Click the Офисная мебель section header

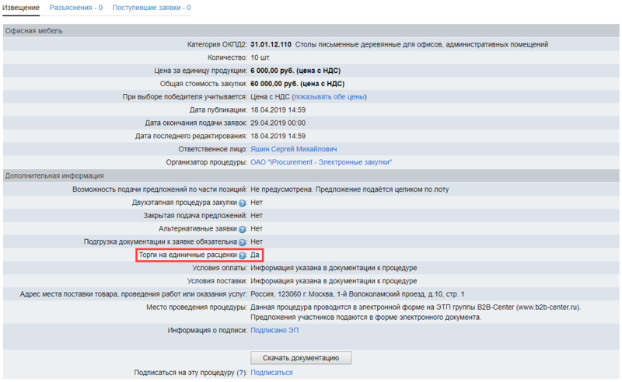(34, 31)
